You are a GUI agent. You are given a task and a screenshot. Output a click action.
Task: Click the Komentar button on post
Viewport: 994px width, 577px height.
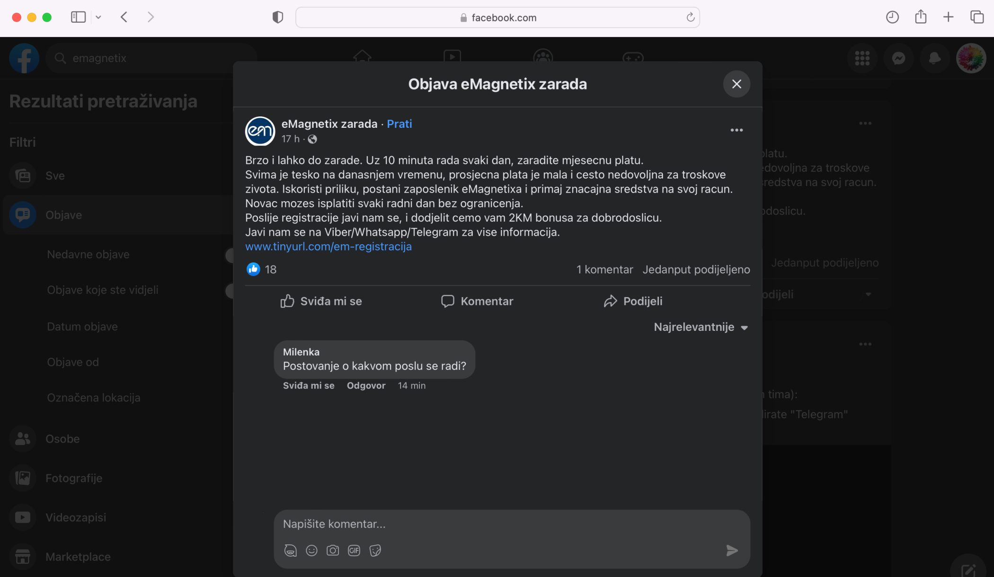pyautogui.click(x=477, y=301)
